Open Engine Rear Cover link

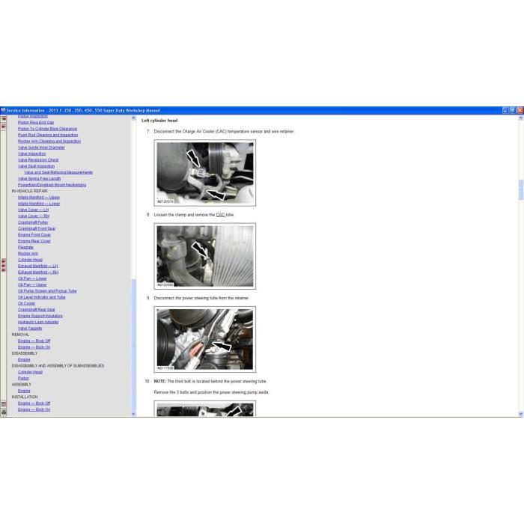(x=34, y=241)
